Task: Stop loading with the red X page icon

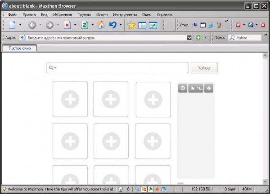Action: tap(67, 25)
